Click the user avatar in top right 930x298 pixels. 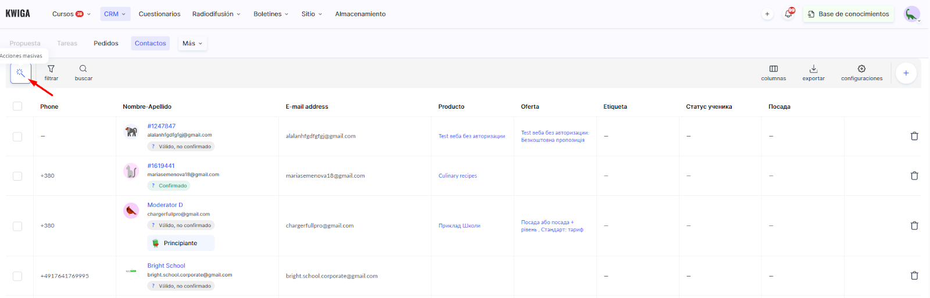pyautogui.click(x=911, y=14)
